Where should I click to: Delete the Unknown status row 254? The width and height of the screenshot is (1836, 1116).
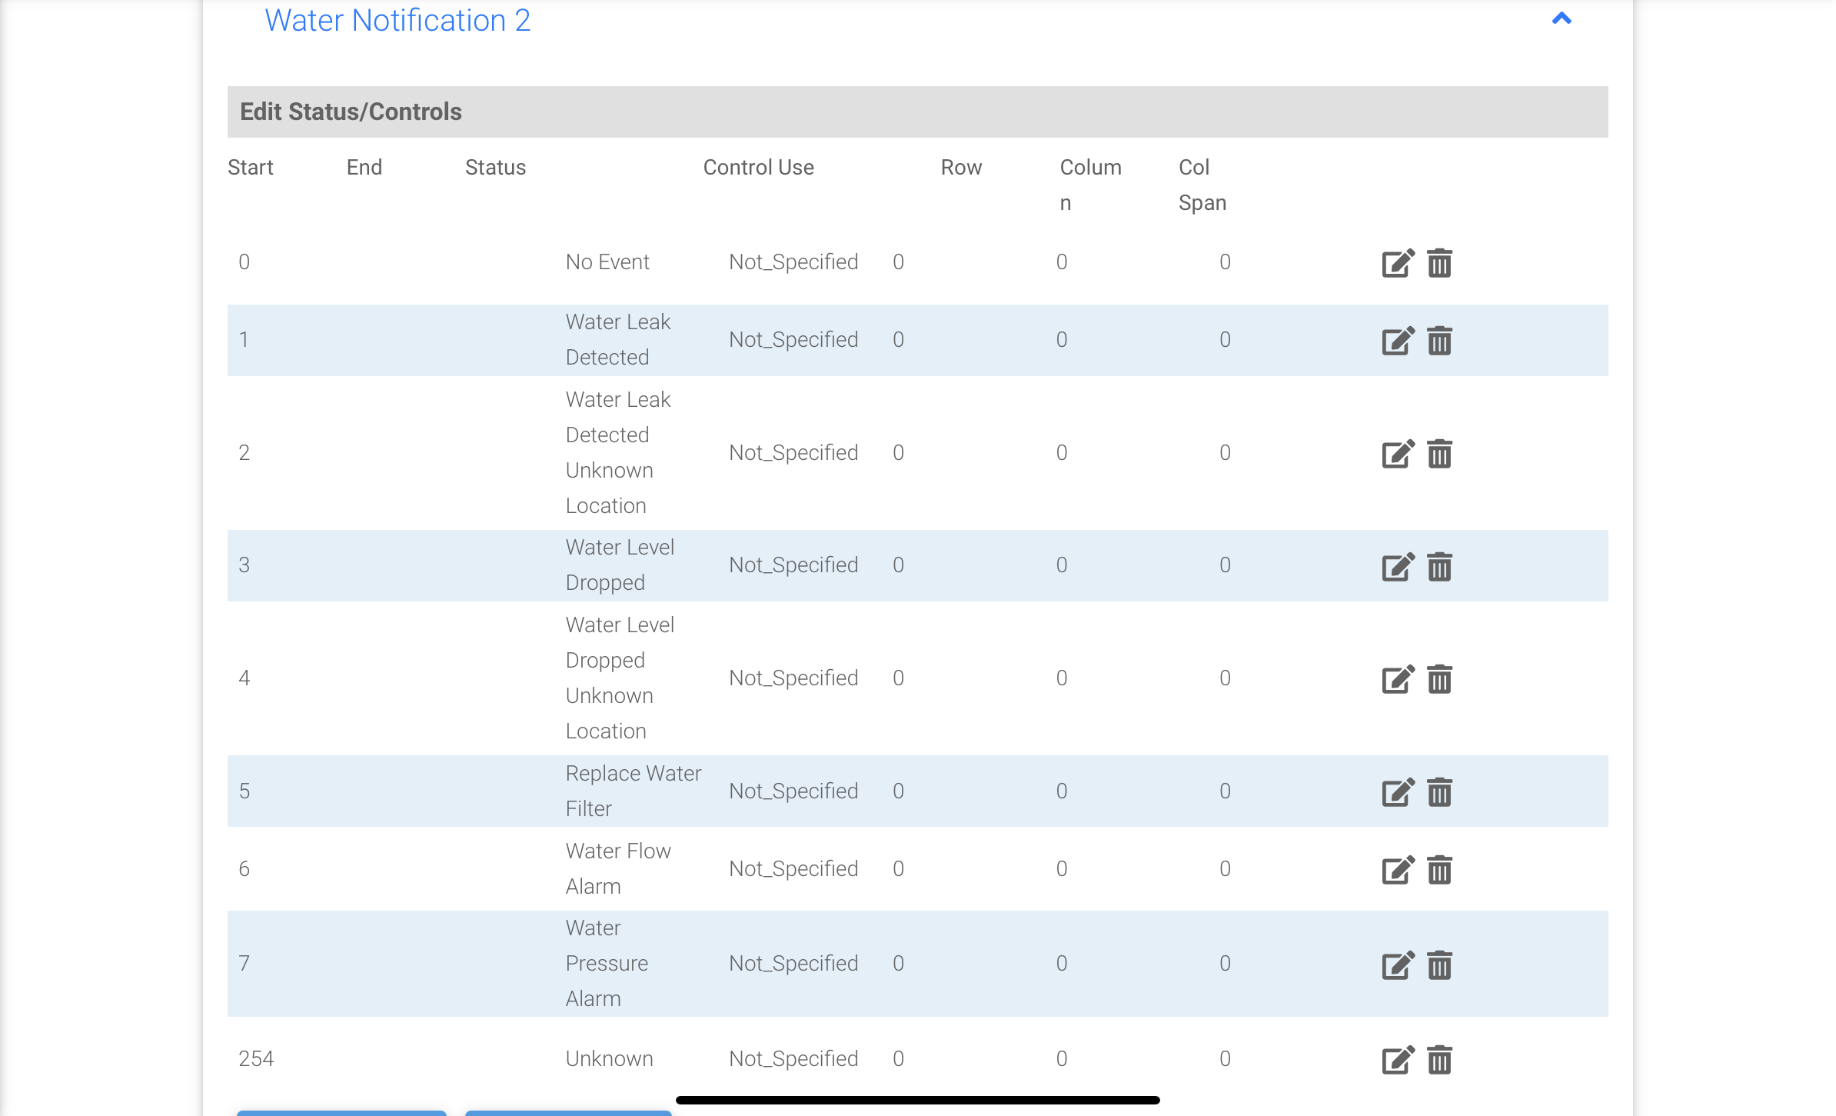tap(1439, 1060)
